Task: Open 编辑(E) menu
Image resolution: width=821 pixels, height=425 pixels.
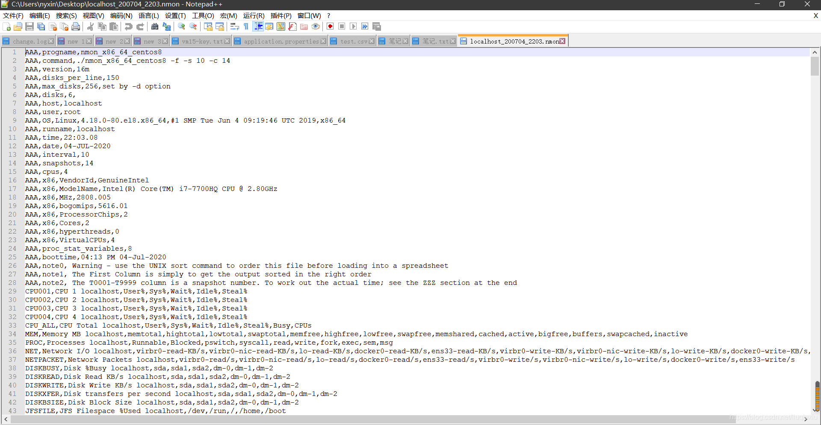Action: [x=40, y=16]
